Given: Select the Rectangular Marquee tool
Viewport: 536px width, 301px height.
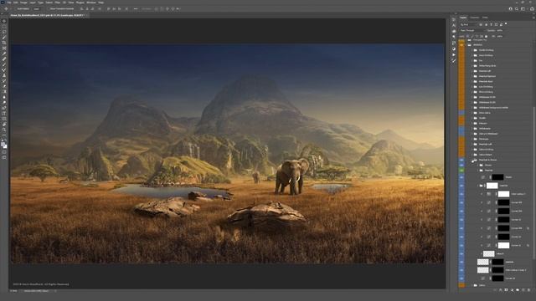Looking at the screenshot, I should click(x=4, y=27).
